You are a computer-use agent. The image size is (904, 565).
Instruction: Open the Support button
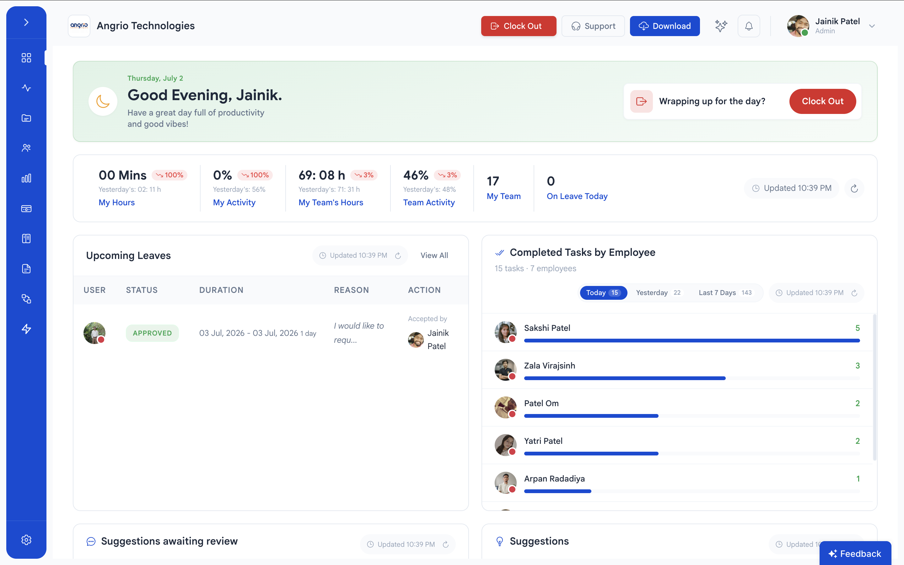click(x=593, y=26)
